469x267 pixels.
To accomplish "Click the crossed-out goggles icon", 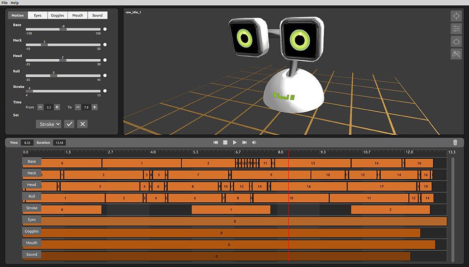I will tap(456, 54).
